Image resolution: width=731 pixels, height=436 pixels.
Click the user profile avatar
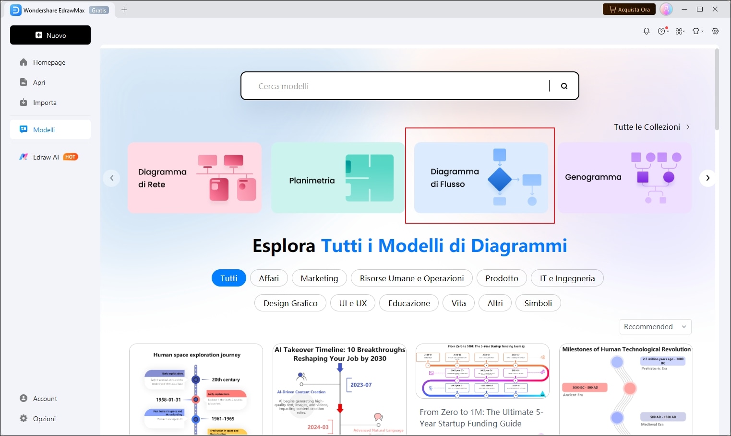pyautogui.click(x=666, y=10)
